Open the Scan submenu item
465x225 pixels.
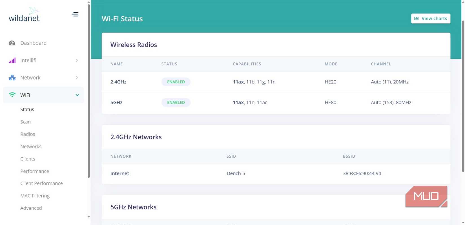point(25,122)
